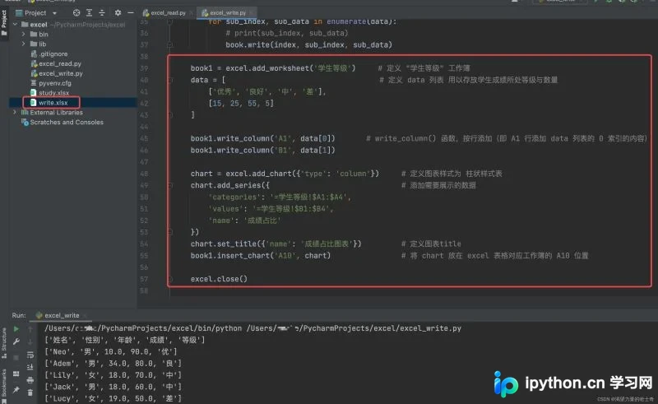658x404 pixels.
Task: Expand the bin folder
Action: [x=24, y=34]
